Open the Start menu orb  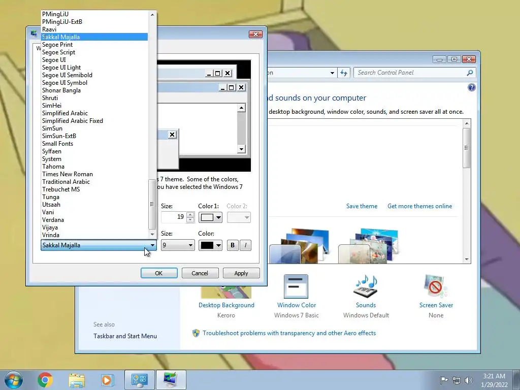click(x=14, y=380)
